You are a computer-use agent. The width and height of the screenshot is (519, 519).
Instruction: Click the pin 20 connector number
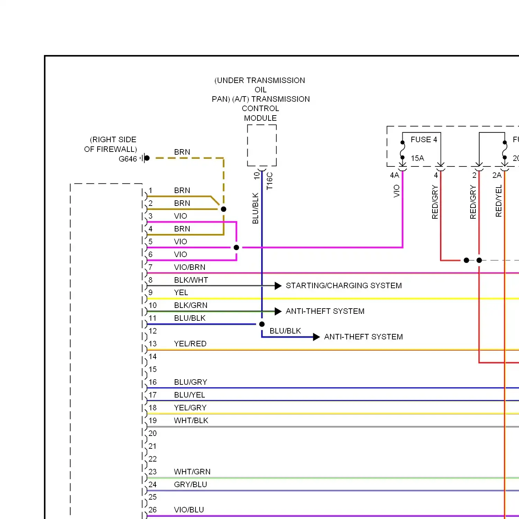pyautogui.click(x=153, y=433)
